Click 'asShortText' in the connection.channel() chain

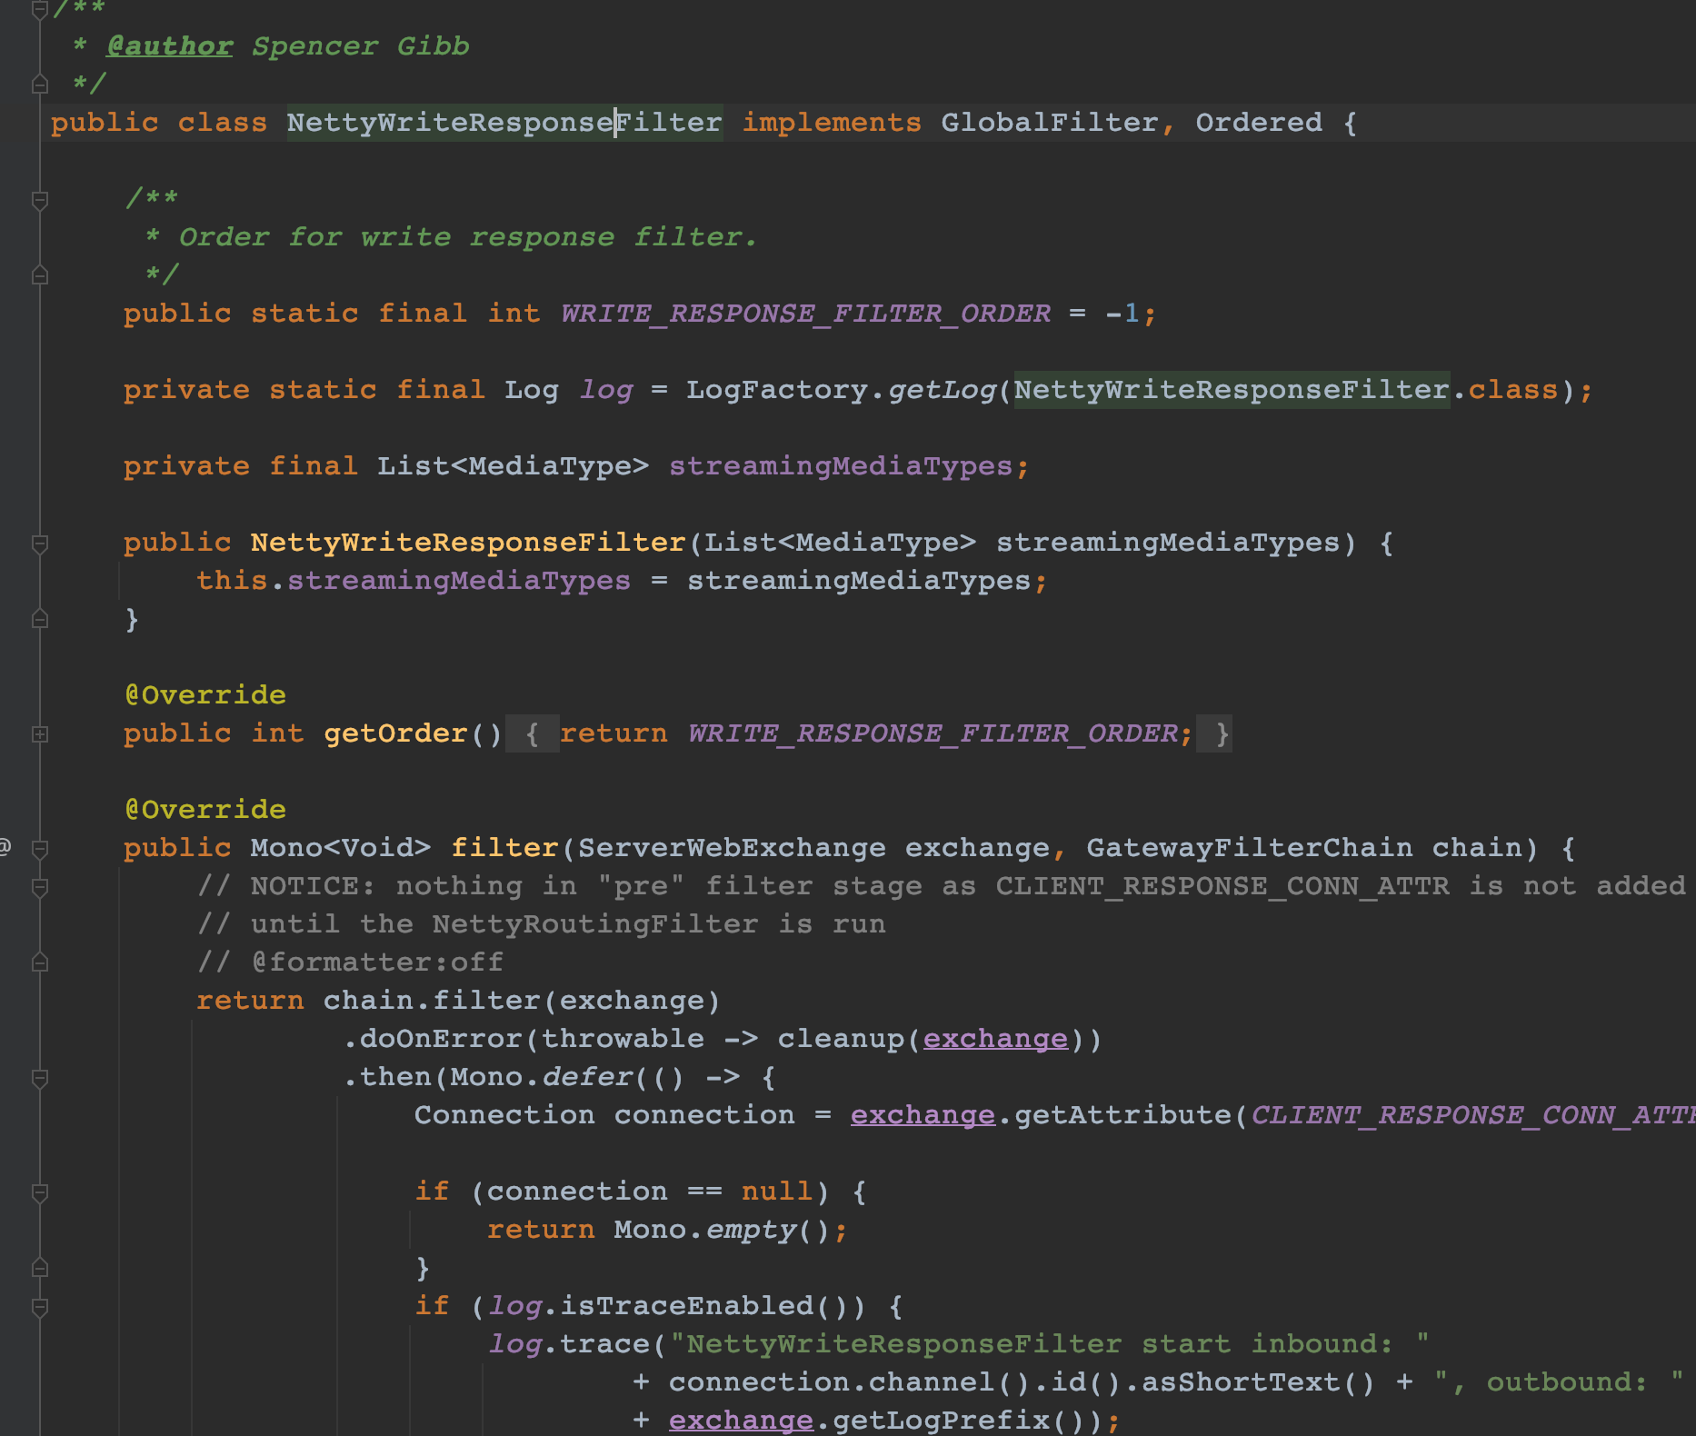pyautogui.click(x=1241, y=1382)
